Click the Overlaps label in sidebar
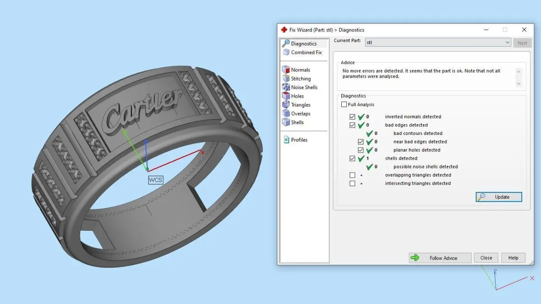541x304 pixels. click(301, 113)
